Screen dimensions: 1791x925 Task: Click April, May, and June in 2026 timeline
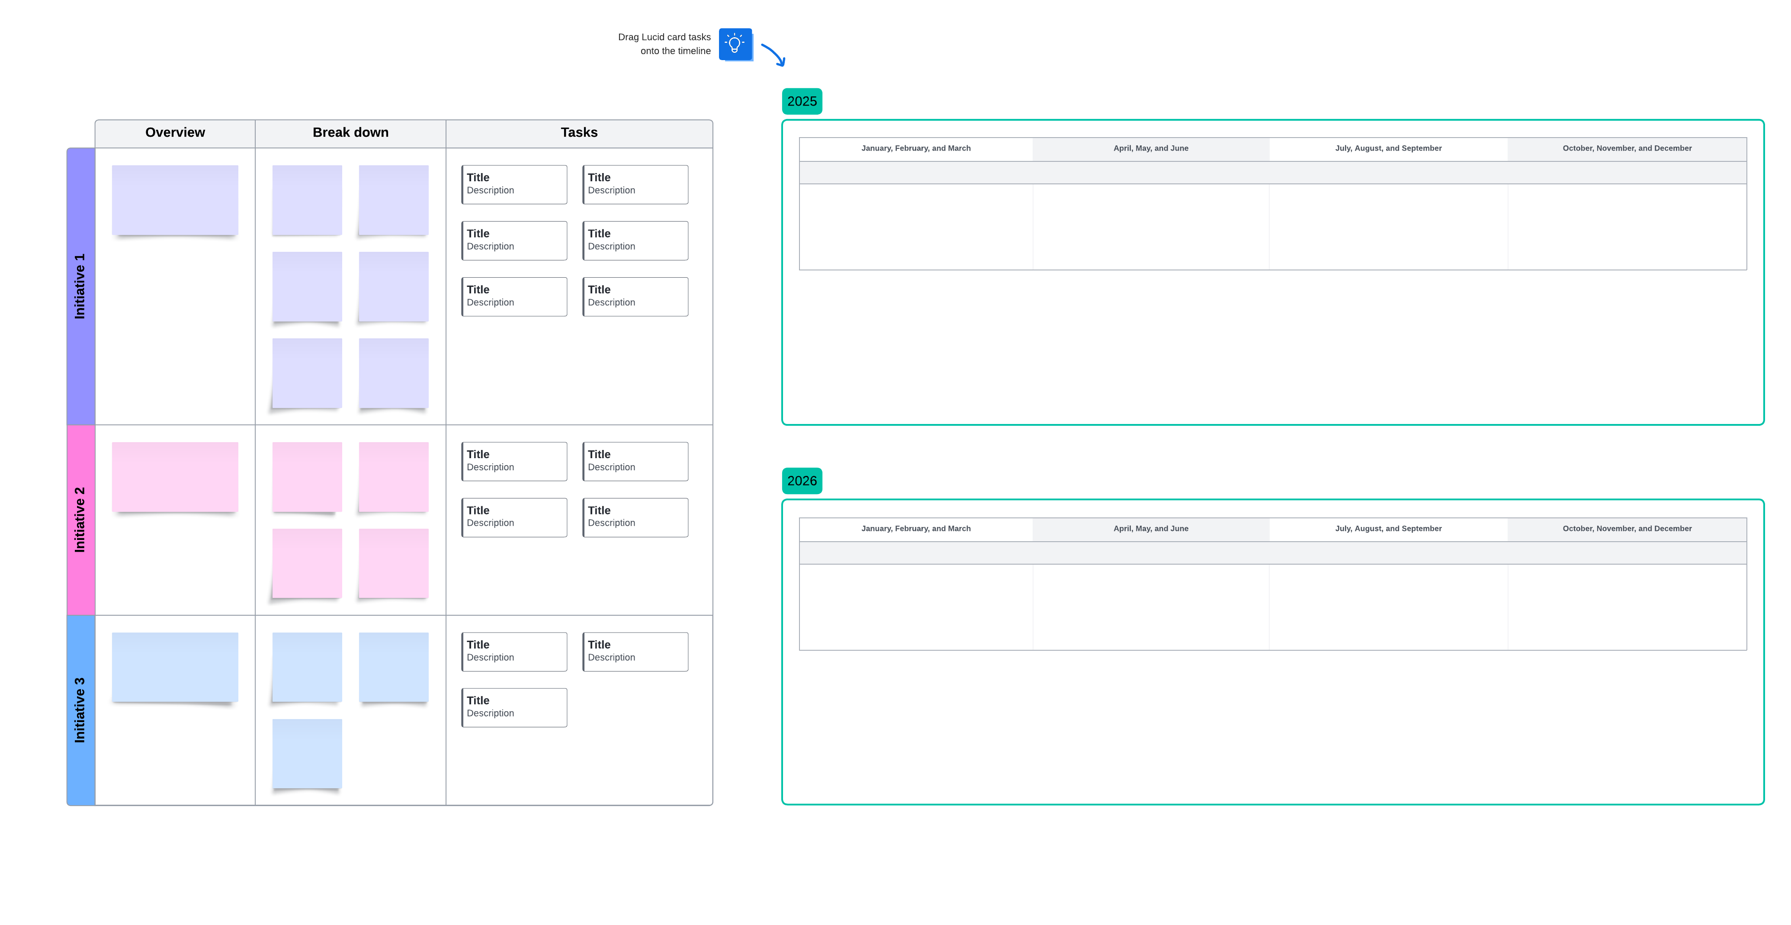click(1151, 529)
